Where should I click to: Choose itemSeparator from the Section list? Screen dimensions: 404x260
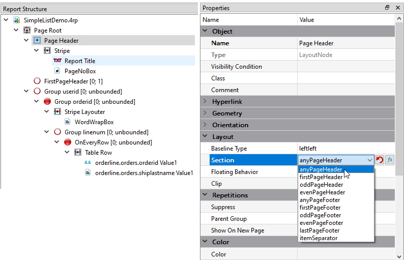336,238
